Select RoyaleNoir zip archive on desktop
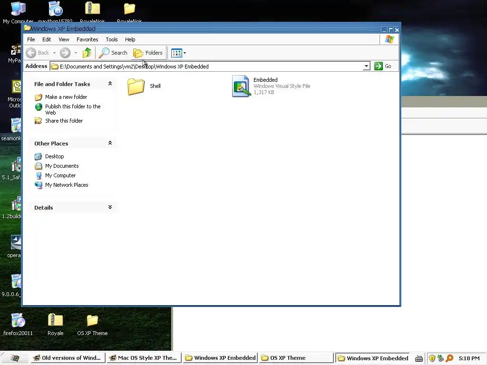 point(92,12)
